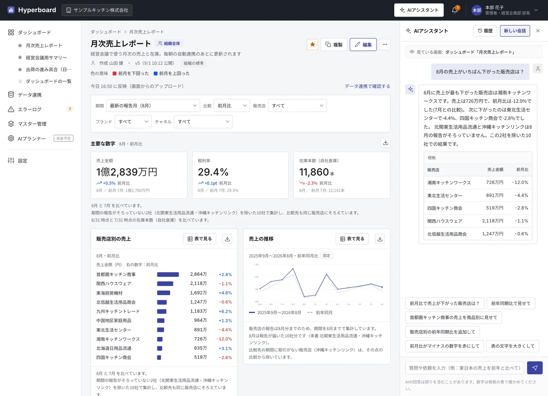The height and width of the screenshot is (396, 548).
Task: Close the AIアシスタント panel
Action: point(538,31)
